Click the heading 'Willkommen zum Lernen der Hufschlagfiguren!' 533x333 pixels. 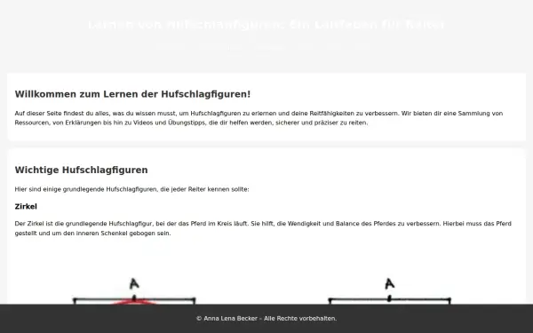coord(132,94)
